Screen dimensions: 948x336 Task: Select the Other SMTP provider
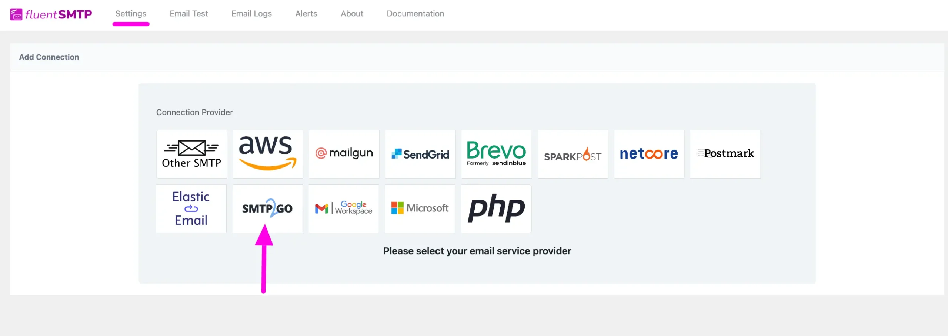click(x=191, y=154)
